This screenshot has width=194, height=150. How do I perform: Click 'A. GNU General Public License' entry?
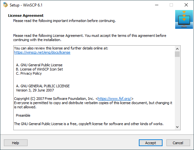(39, 65)
